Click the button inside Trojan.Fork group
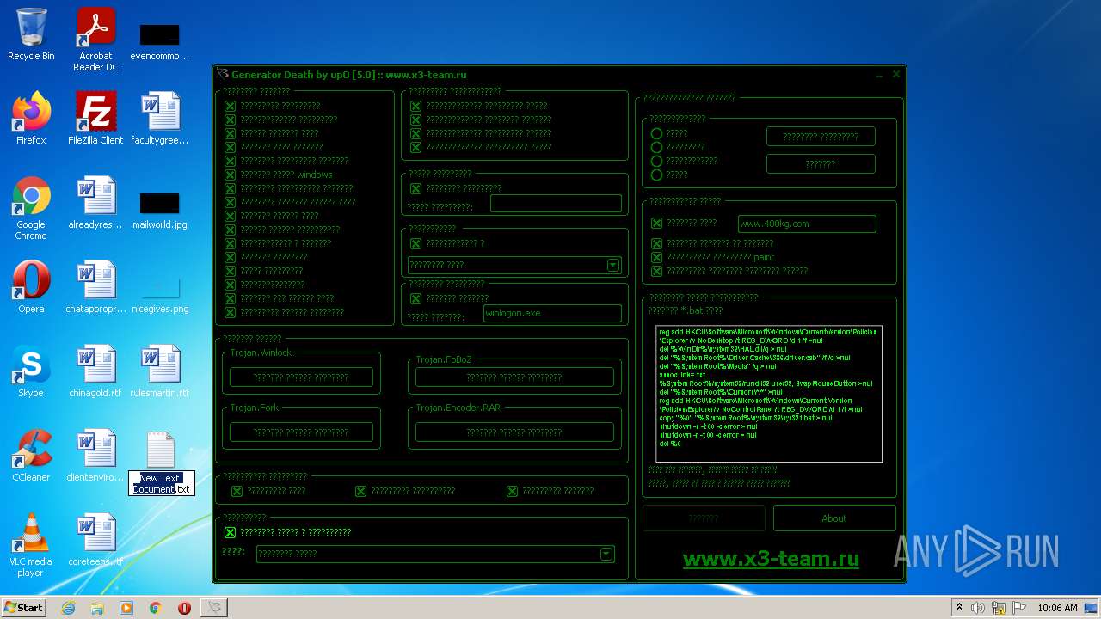Screen dimensions: 1101x619 (x=301, y=432)
